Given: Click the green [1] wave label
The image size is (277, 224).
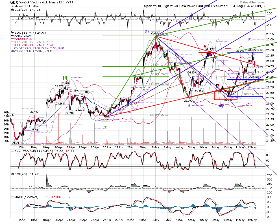Looking at the screenshot, I should (x=65, y=78).
